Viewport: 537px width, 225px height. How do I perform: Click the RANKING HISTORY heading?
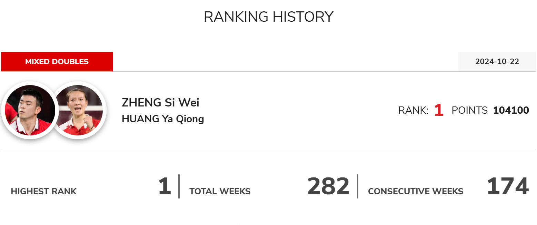pyautogui.click(x=269, y=17)
